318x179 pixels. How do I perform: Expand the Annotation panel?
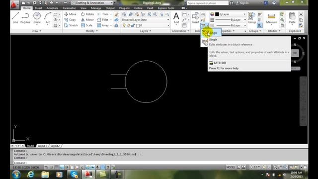coord(180,31)
